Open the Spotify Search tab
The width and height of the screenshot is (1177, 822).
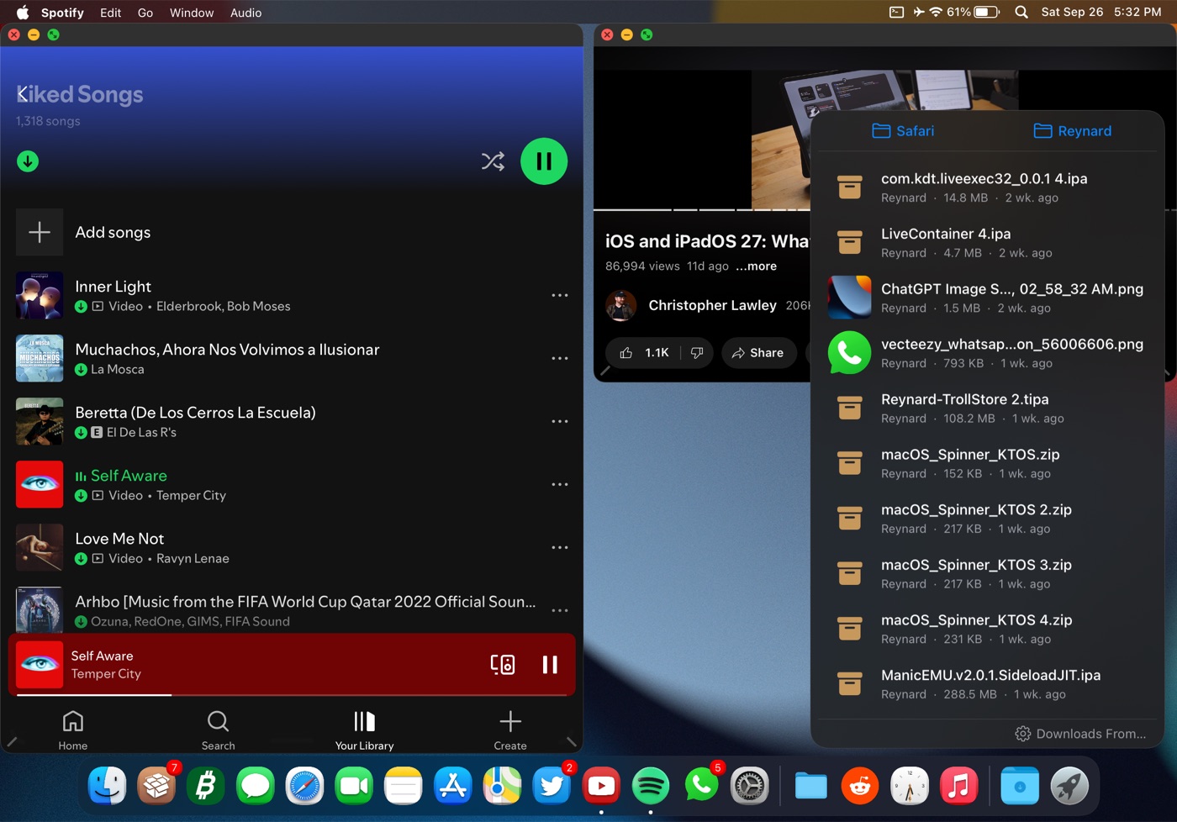coord(219,730)
